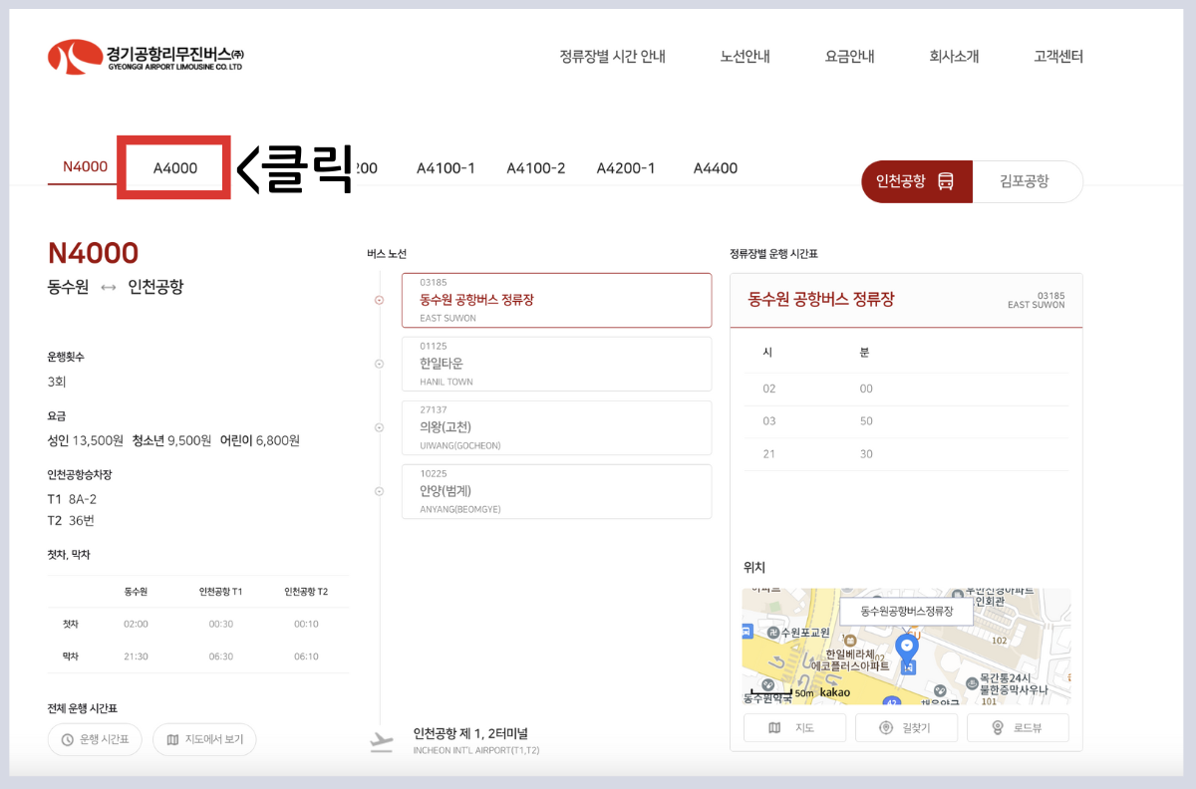The height and width of the screenshot is (789, 1196).
Task: Select the clock icon on 운행 시간표 button
Action: [x=65, y=739]
